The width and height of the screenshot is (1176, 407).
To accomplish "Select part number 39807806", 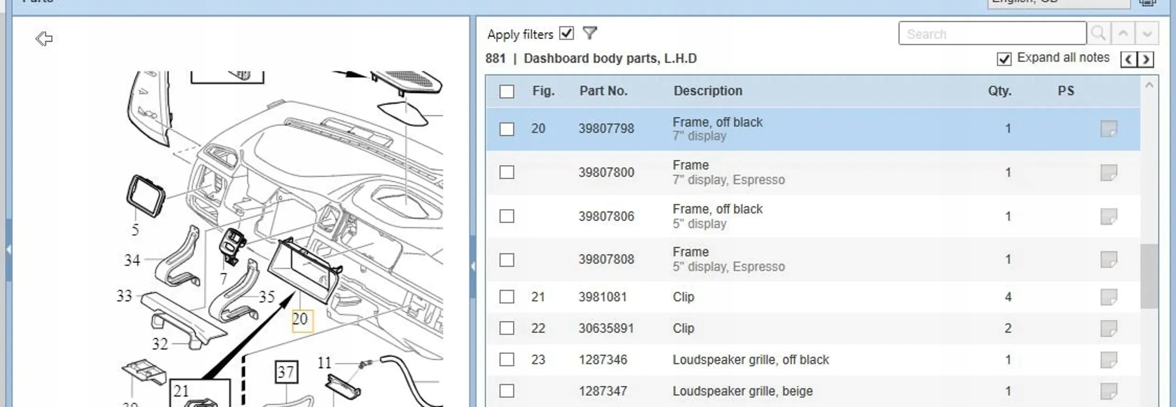I will pyautogui.click(x=606, y=216).
